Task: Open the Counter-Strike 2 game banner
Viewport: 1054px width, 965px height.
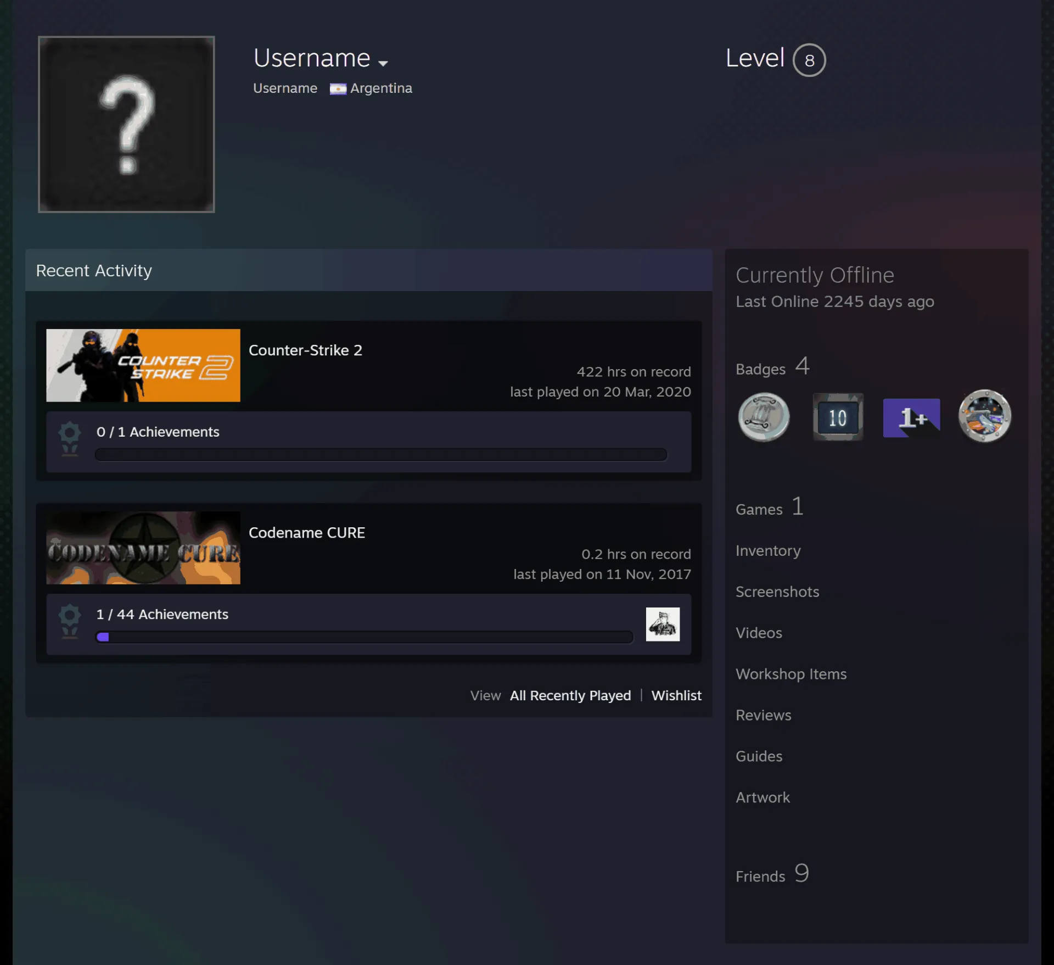Action: pyautogui.click(x=143, y=365)
